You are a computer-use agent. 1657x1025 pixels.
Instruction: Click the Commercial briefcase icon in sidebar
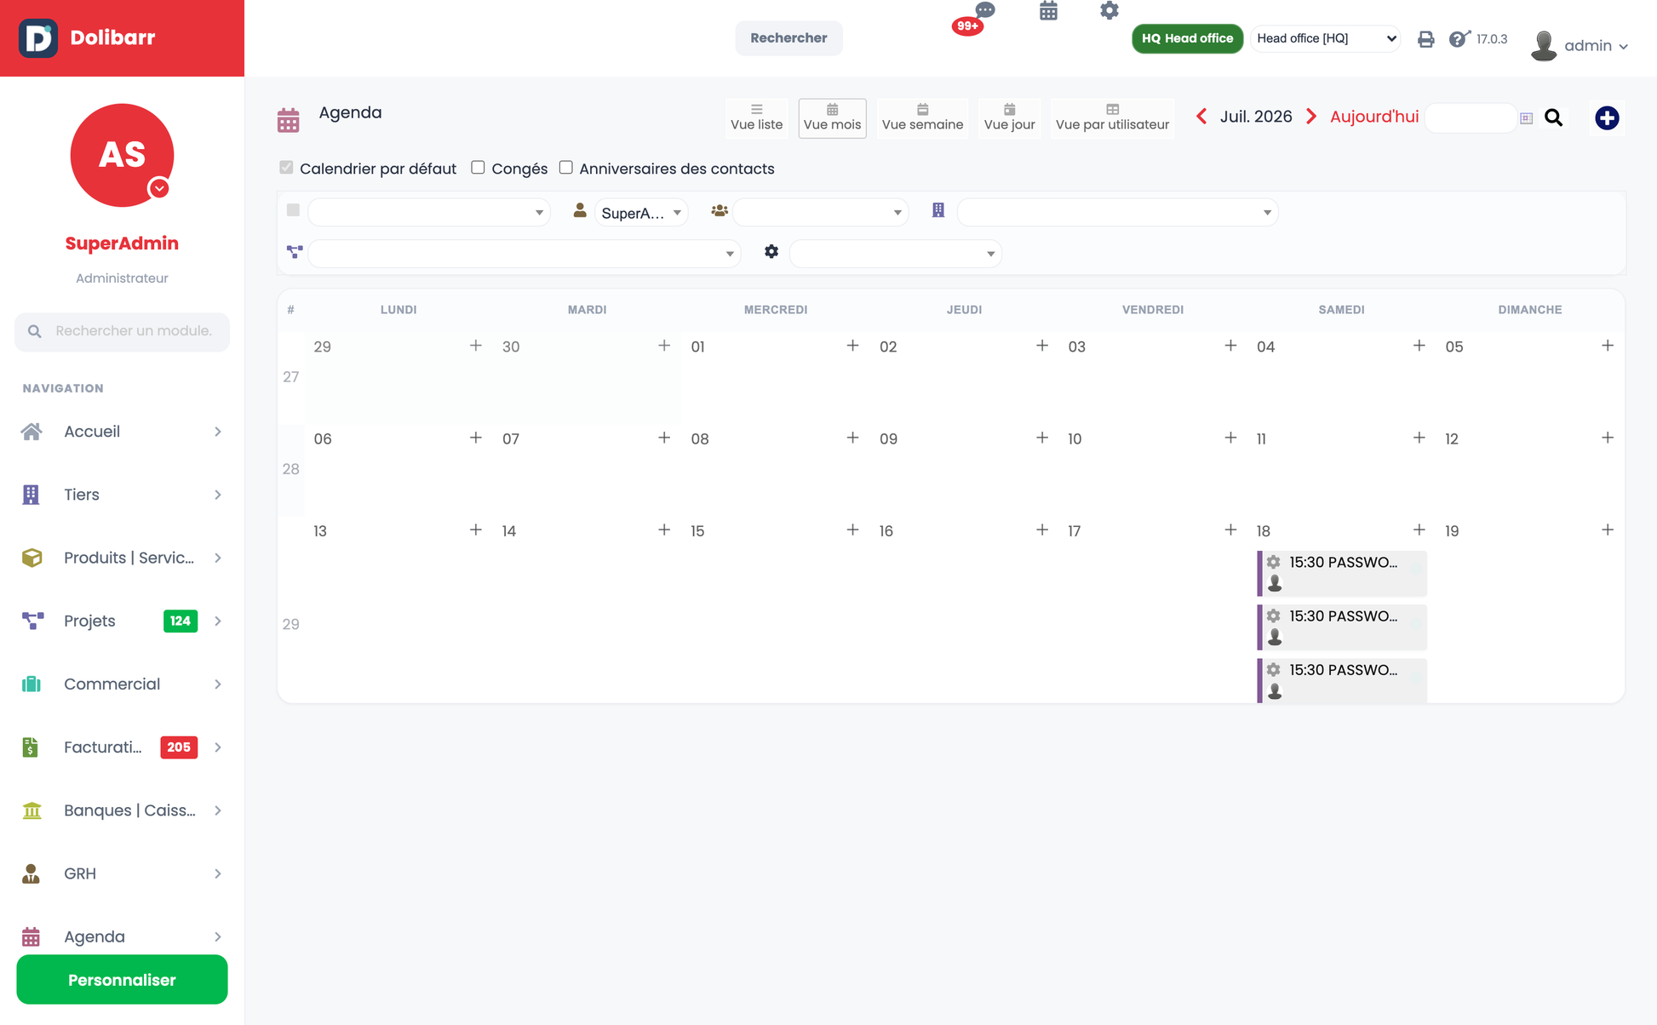32,684
